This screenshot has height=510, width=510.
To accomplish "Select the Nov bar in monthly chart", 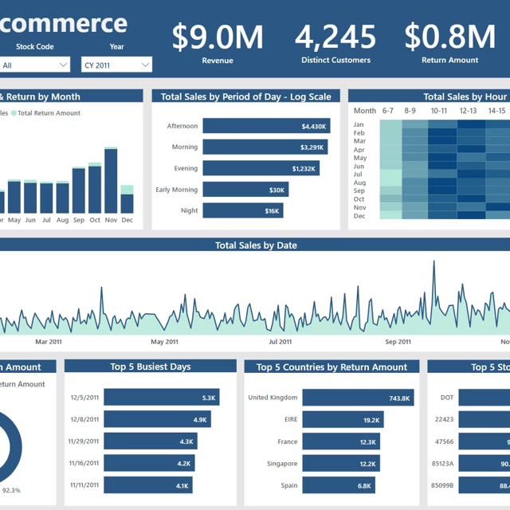I will coord(111,180).
